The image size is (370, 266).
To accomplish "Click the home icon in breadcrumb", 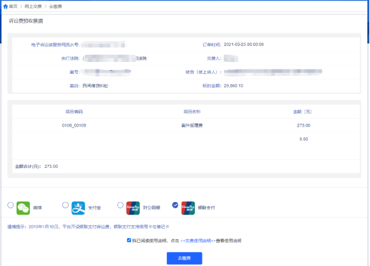I will (x=5, y=7).
